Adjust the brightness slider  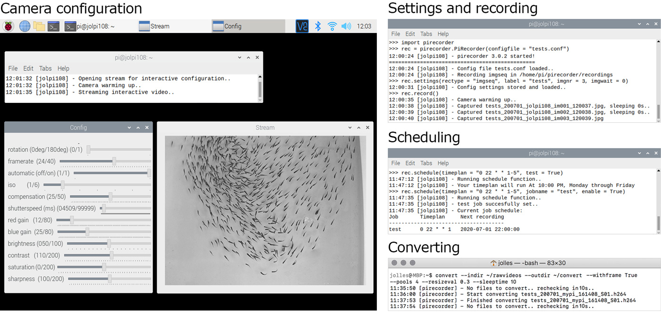109,244
